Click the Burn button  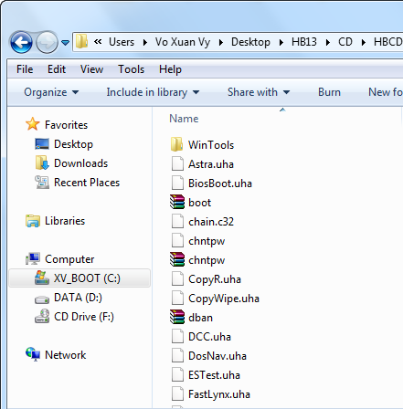tap(329, 92)
